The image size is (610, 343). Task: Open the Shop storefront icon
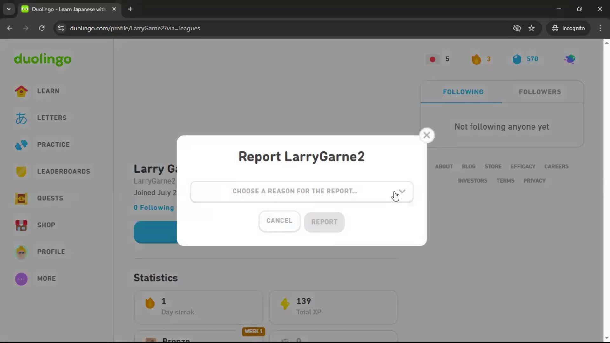point(21,225)
